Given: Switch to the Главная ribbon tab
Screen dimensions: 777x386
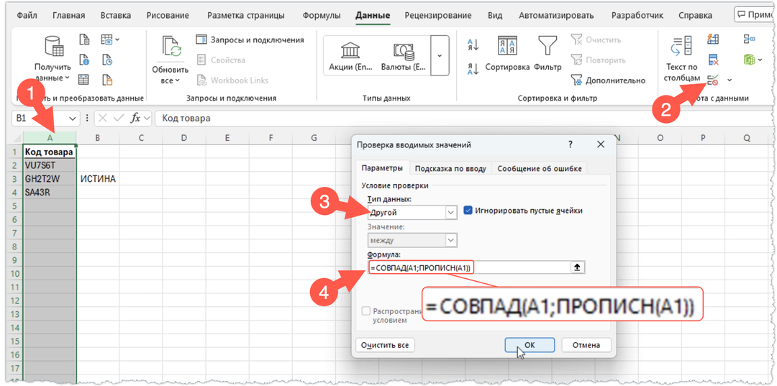Looking at the screenshot, I should [69, 15].
